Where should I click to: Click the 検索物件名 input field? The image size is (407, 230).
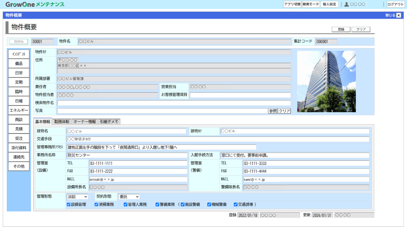(174, 103)
